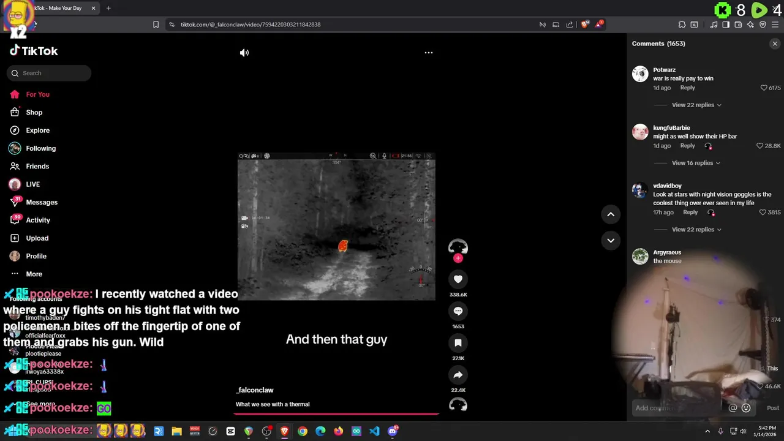784x441 pixels.
Task: Open the Brave Wallet icon
Action: coord(738,24)
